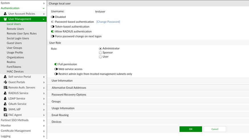This screenshot has width=249, height=139.
Task: Click the Cancel button
Action: [x=215, y=129]
